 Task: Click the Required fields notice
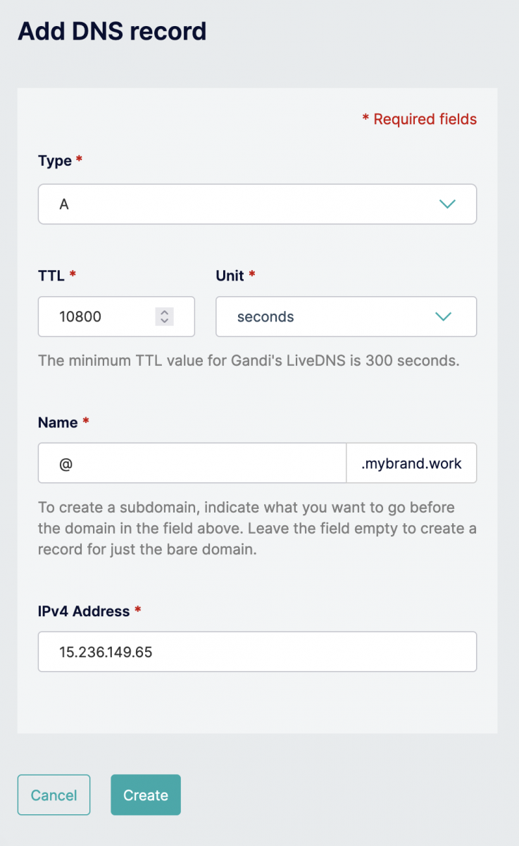420,119
